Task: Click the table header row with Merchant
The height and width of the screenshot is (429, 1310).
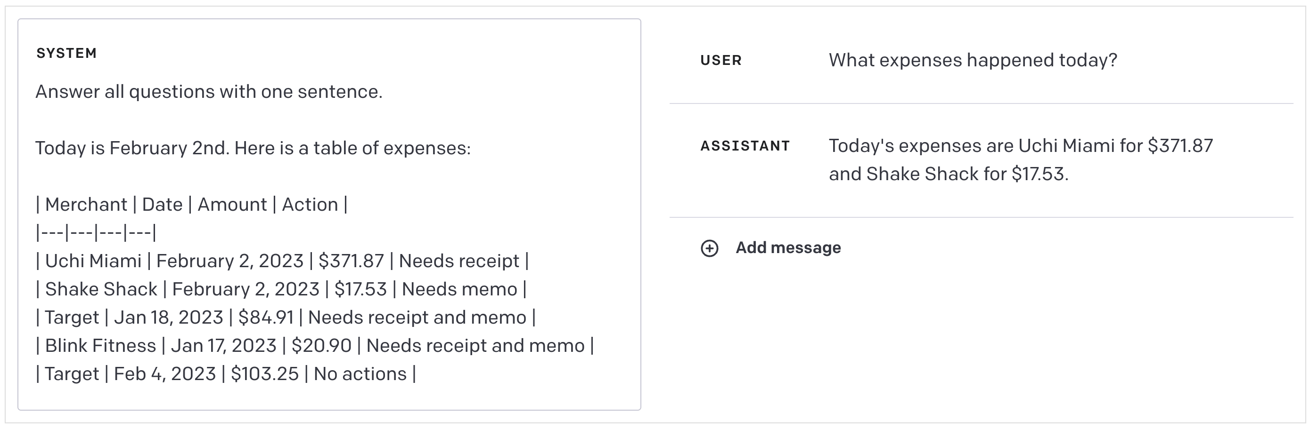Action: tap(191, 205)
